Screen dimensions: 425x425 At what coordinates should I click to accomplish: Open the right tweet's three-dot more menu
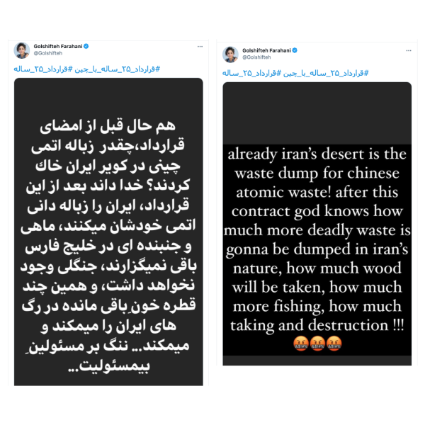click(409, 51)
